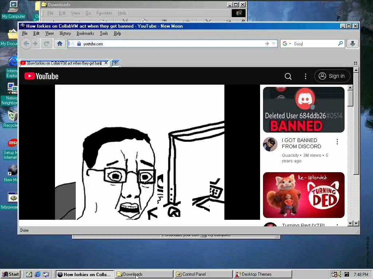The image size is (373, 279).
Task: Click the I GOT BANNED FROM DISCORD title
Action: click(x=301, y=143)
